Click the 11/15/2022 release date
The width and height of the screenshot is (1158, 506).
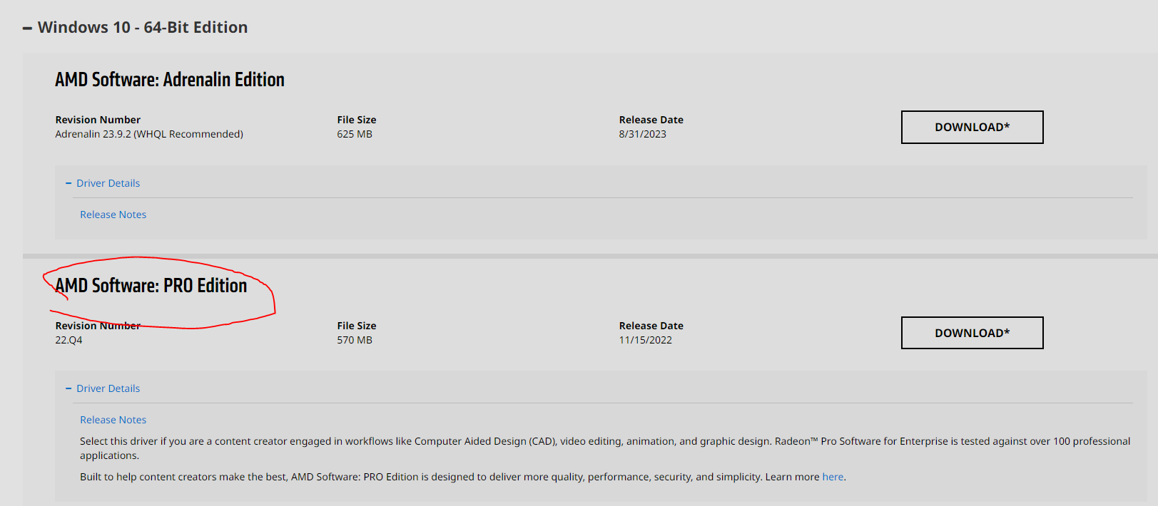(645, 340)
